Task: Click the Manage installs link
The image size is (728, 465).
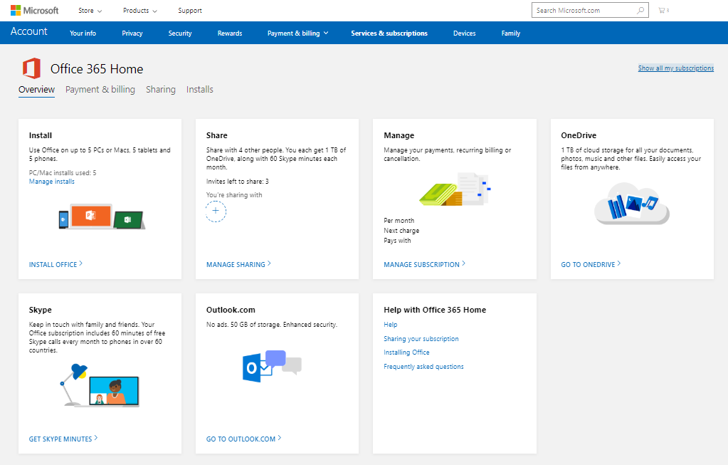Action: click(x=51, y=181)
